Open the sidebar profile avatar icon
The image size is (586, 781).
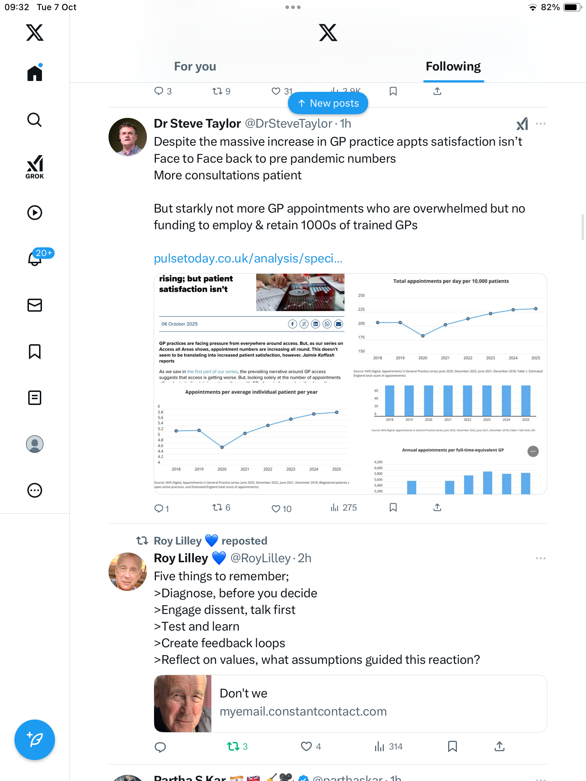(35, 444)
